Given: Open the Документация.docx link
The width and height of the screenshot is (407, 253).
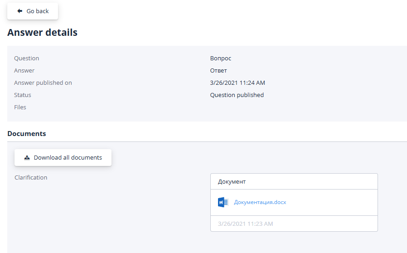Looking at the screenshot, I should click(x=260, y=202).
